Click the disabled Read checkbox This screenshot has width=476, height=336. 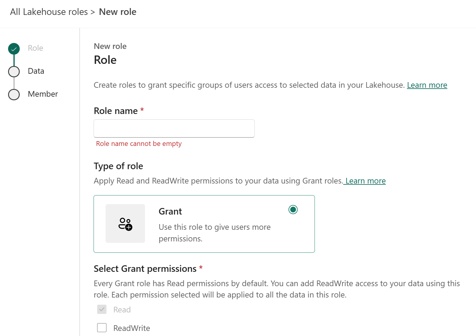[102, 309]
